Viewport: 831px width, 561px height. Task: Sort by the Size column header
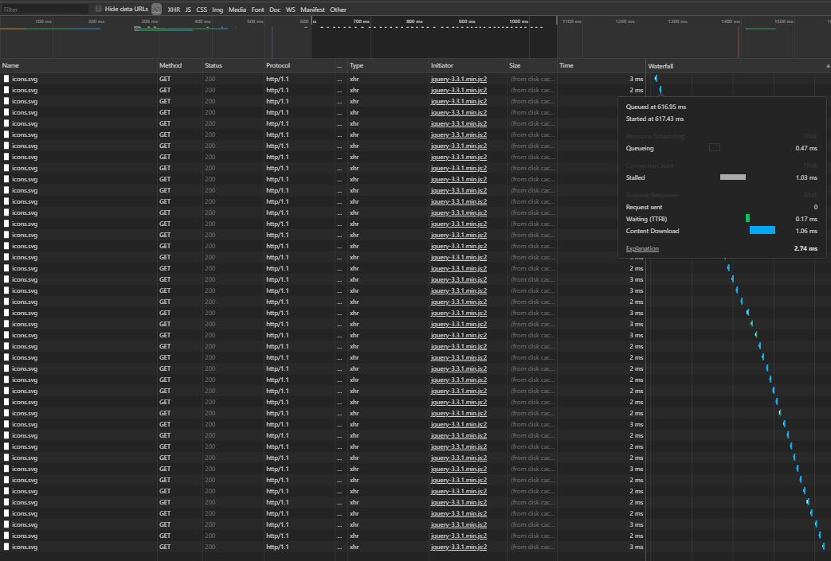(x=531, y=65)
